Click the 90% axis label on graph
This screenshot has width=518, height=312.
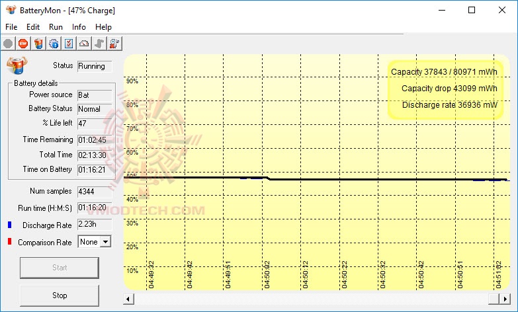(x=132, y=81)
